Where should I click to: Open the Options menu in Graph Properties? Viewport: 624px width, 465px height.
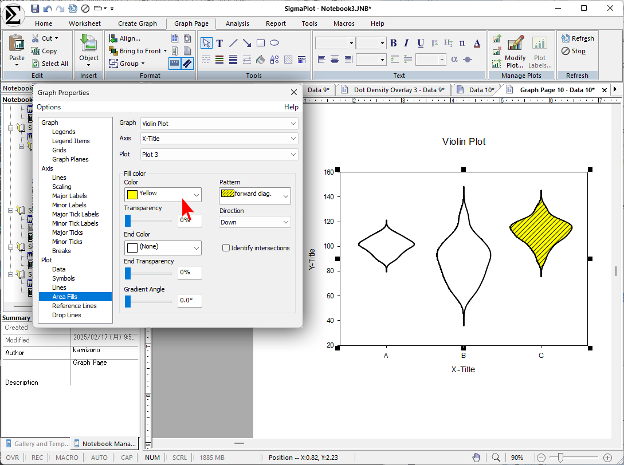coord(49,107)
